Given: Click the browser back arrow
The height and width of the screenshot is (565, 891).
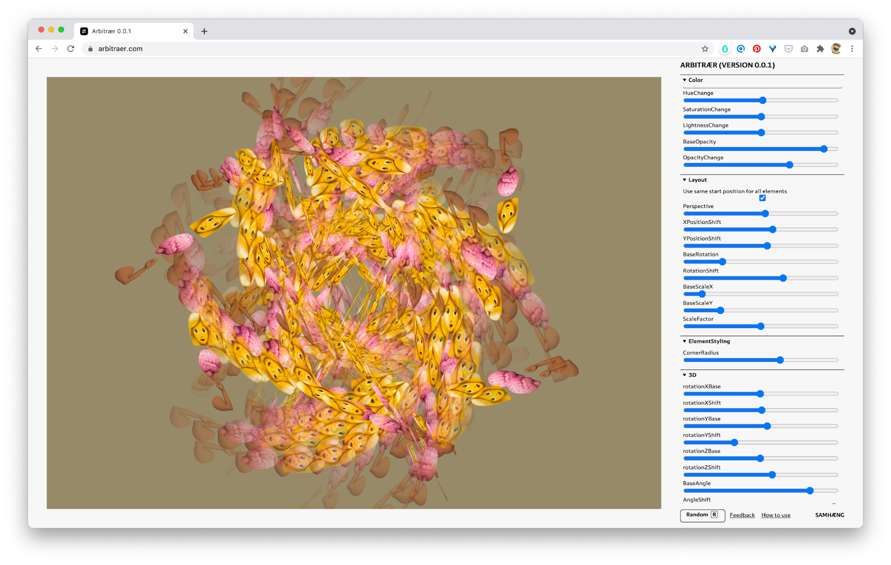Looking at the screenshot, I should point(39,49).
